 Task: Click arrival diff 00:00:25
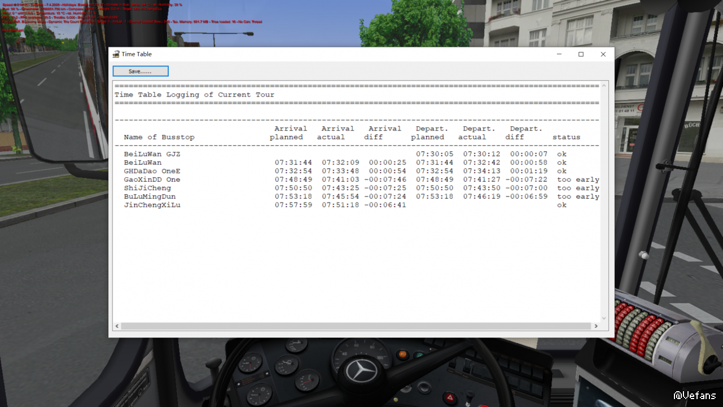point(388,163)
